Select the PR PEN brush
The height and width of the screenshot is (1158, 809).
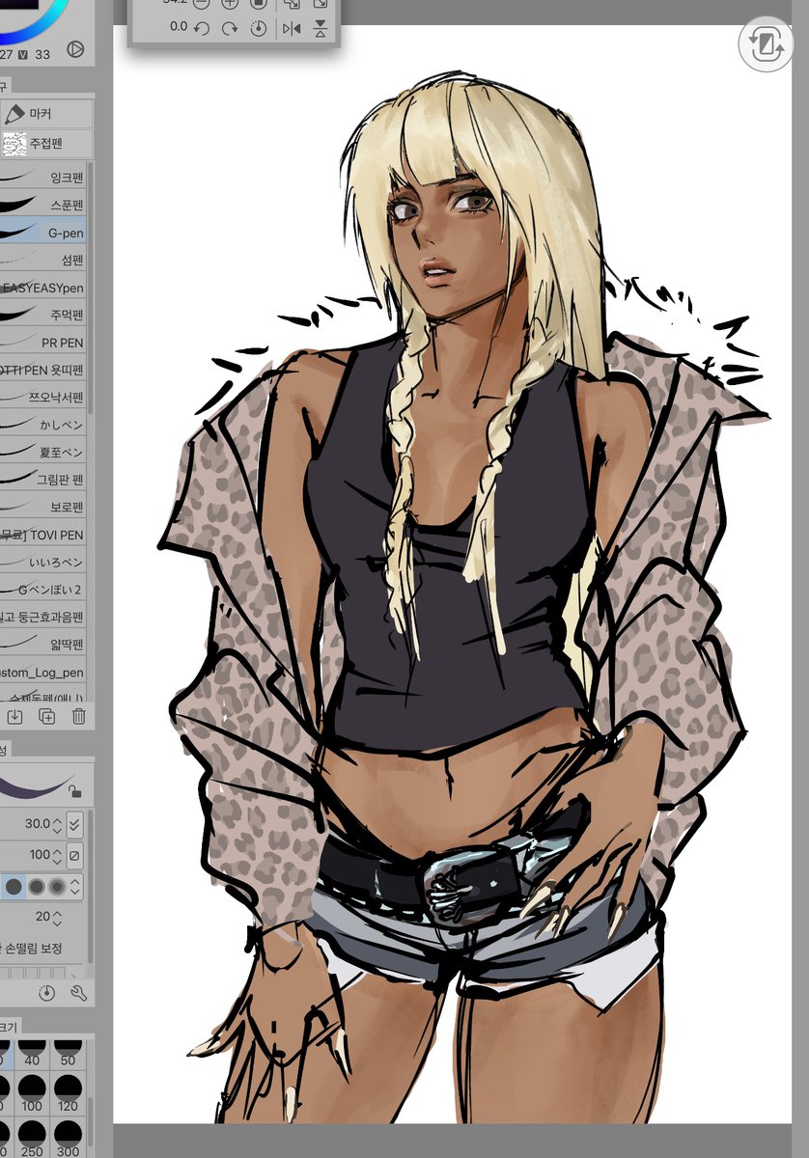tap(42, 342)
